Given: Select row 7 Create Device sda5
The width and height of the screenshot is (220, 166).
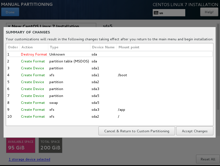Looking at the screenshot, I should [109, 96].
